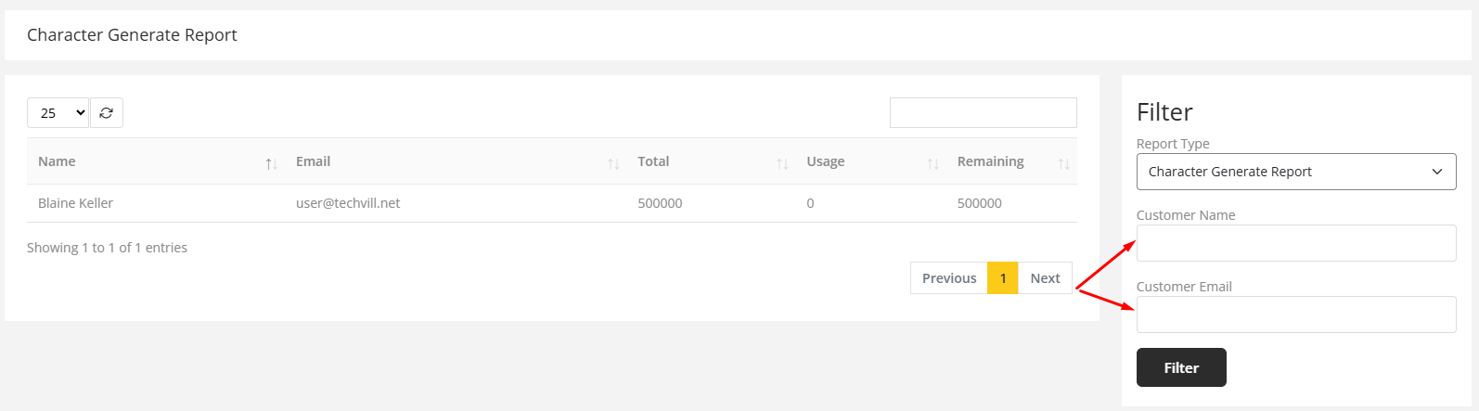Sort by Usage column arrows
Viewport: 1479px width, 411px height.
point(932,163)
